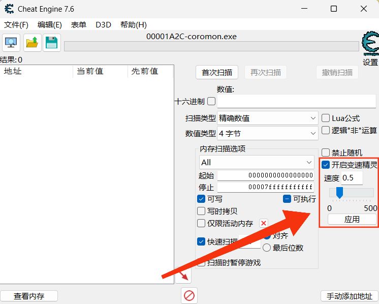Open the D3D menu
Viewport: 379px width, 304px height.
point(104,25)
